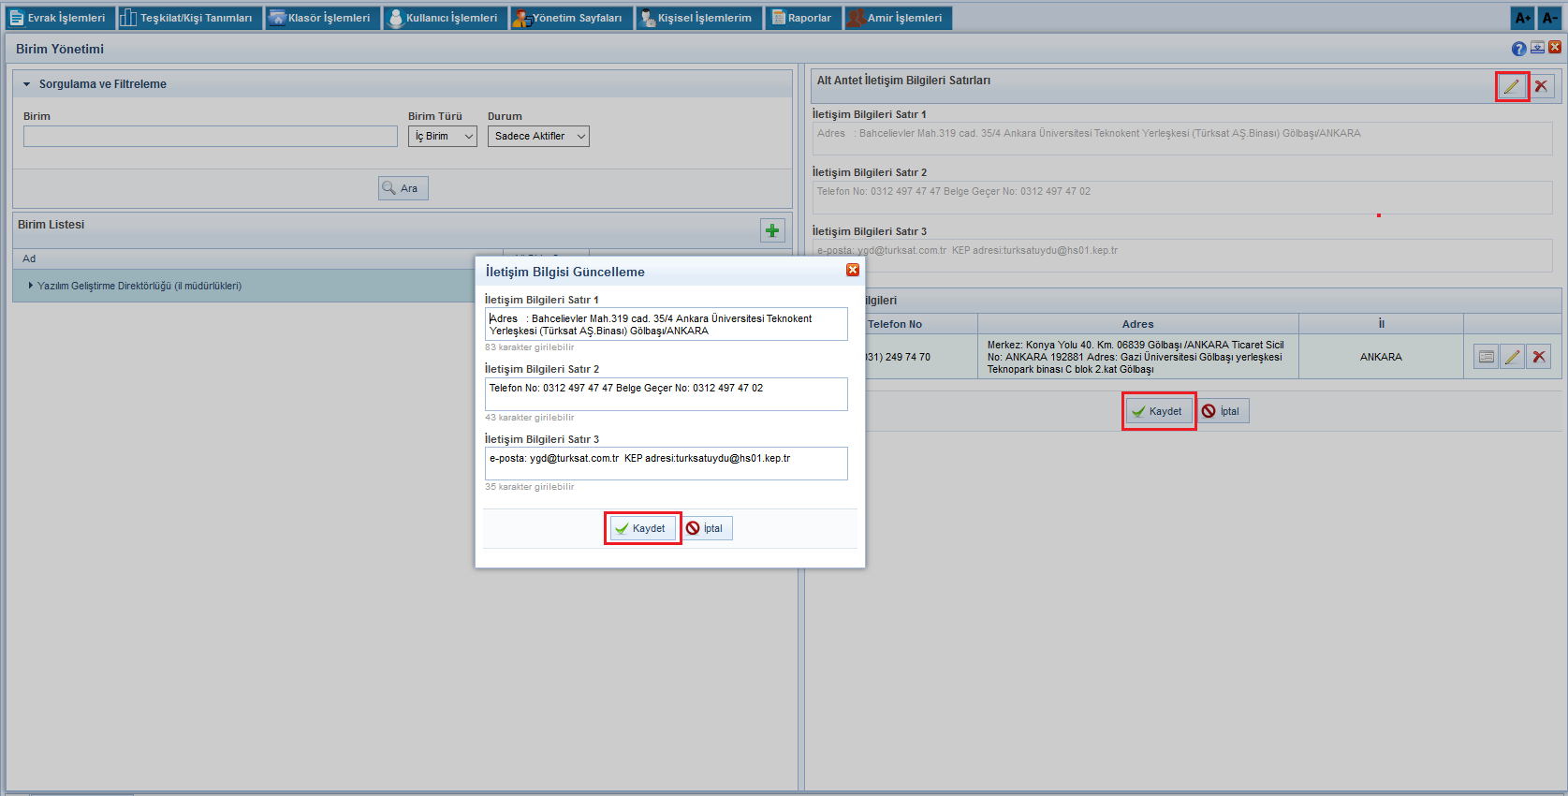Click Kaydet in the İletişim Bilgisi Güncelleme dialog
Image resolution: width=1568 pixels, height=796 pixels.
642,528
